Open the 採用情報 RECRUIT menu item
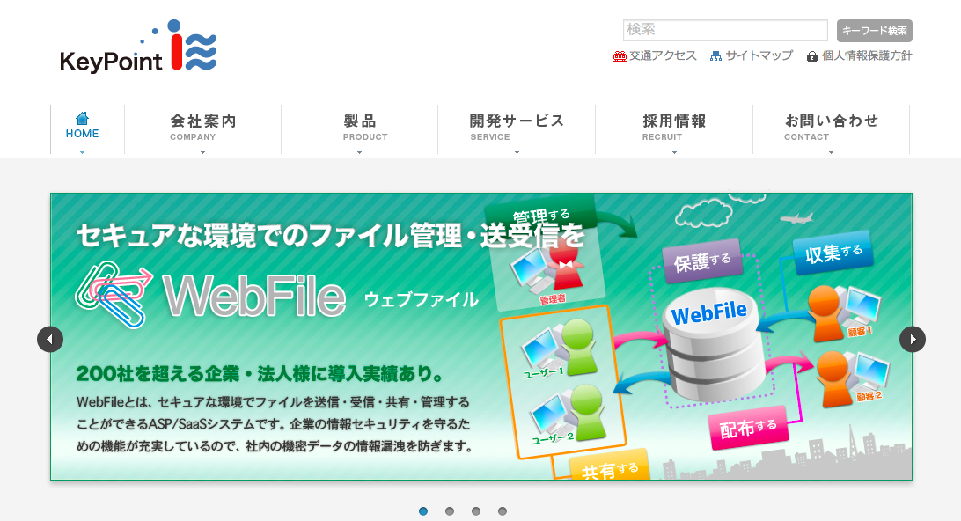This screenshot has height=521, width=961. 674,129
